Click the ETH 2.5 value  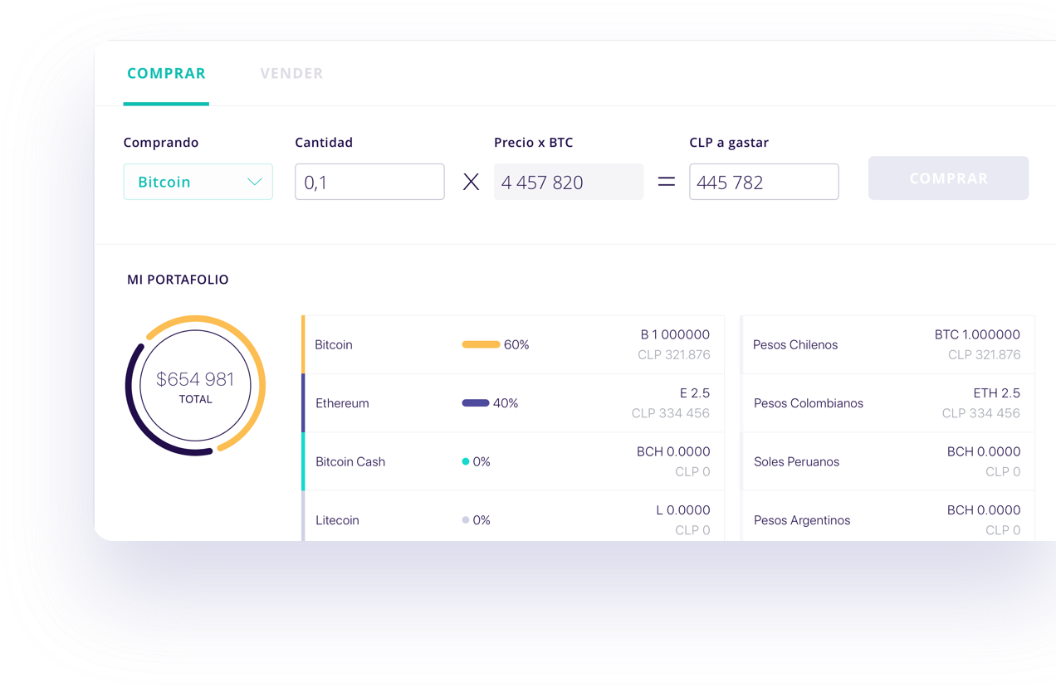(997, 393)
